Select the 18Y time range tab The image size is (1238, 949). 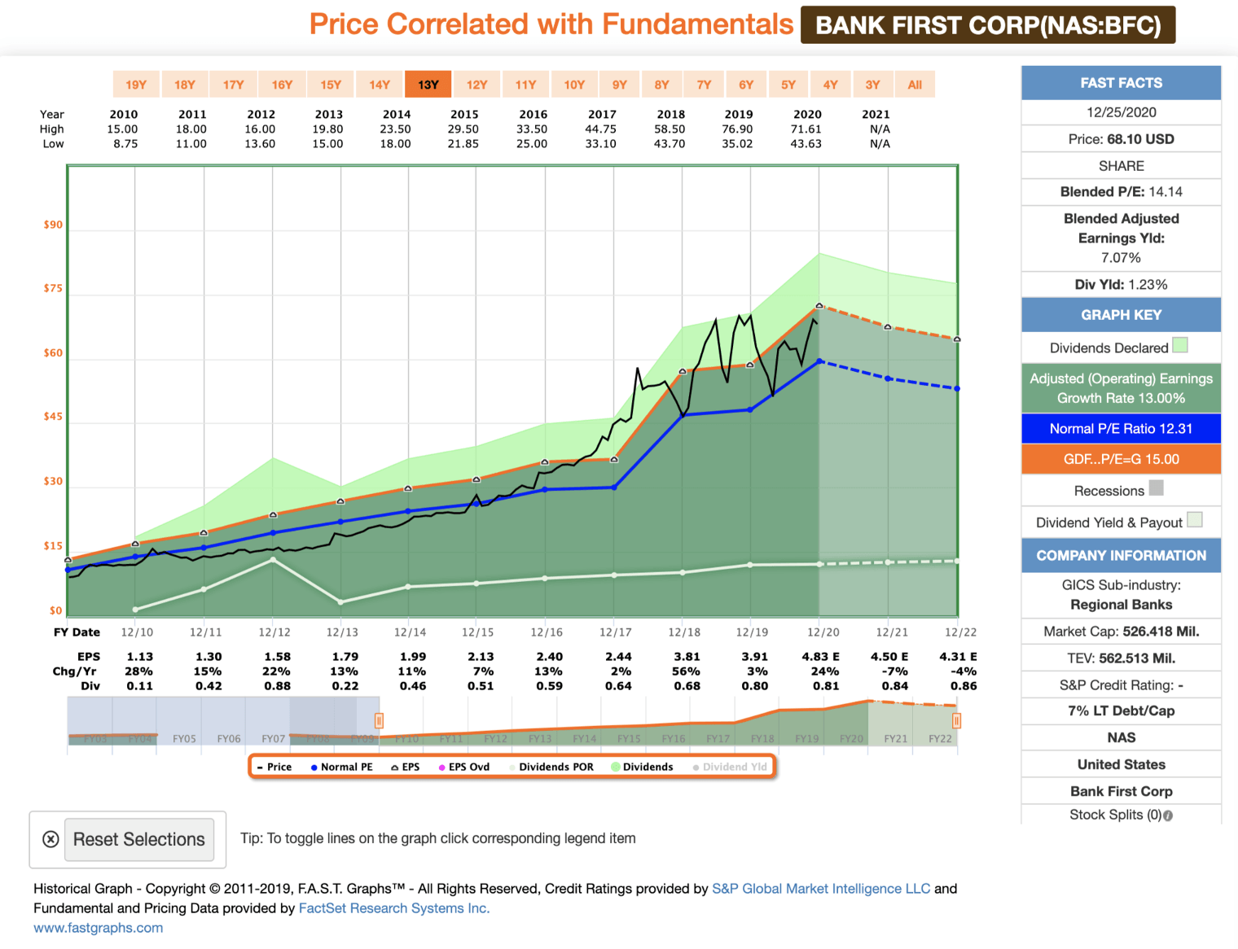tap(185, 85)
